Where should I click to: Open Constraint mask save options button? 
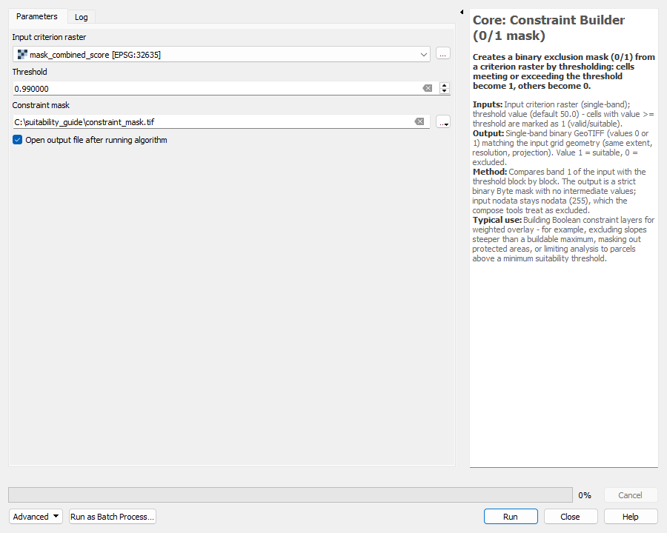coord(443,121)
